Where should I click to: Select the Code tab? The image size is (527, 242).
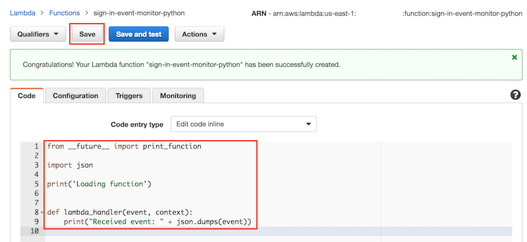pyautogui.click(x=27, y=95)
